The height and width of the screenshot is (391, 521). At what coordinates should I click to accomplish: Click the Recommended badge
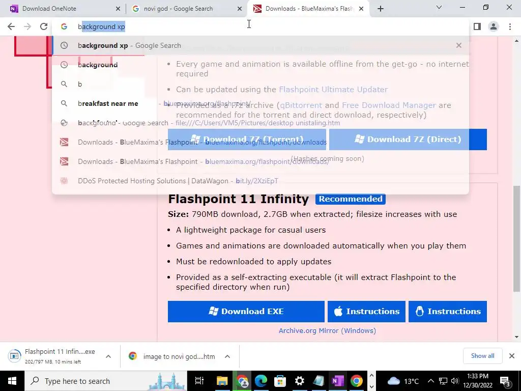click(351, 199)
